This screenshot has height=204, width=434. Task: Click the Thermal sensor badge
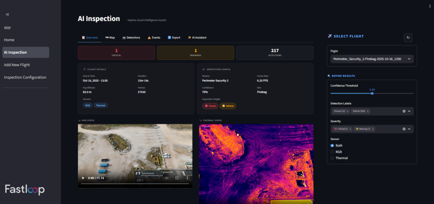(x=100, y=105)
